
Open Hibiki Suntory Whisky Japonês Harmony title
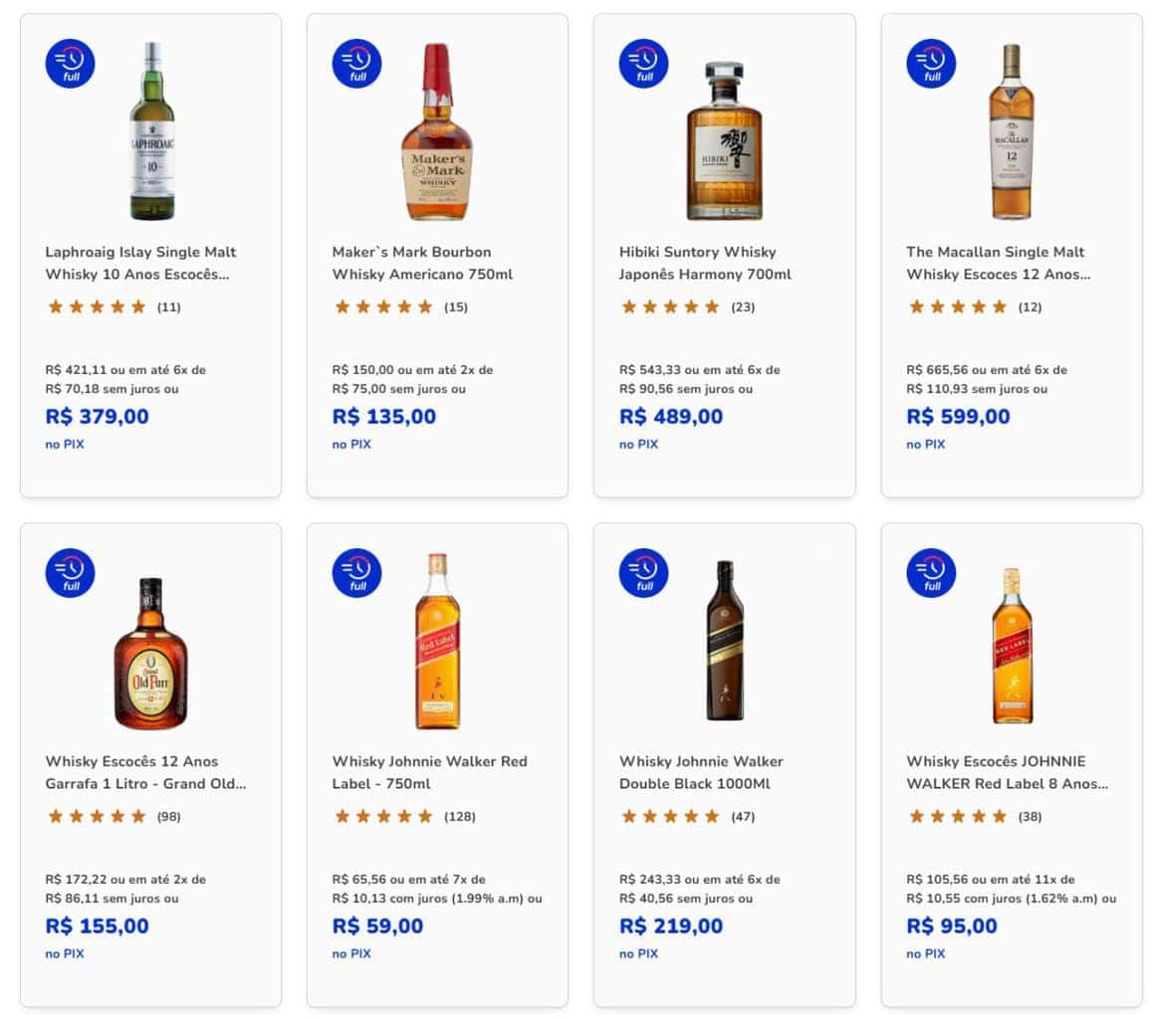tap(706, 263)
